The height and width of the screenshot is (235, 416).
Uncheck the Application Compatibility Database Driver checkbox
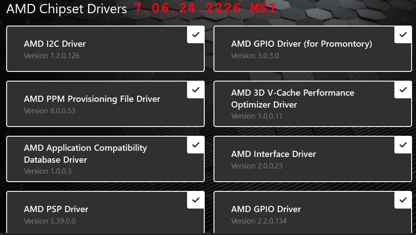click(195, 145)
